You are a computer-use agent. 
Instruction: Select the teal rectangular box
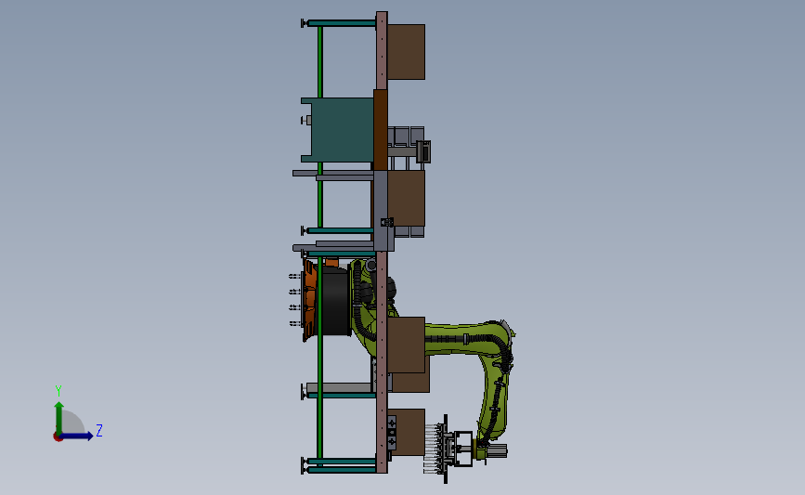click(337, 129)
